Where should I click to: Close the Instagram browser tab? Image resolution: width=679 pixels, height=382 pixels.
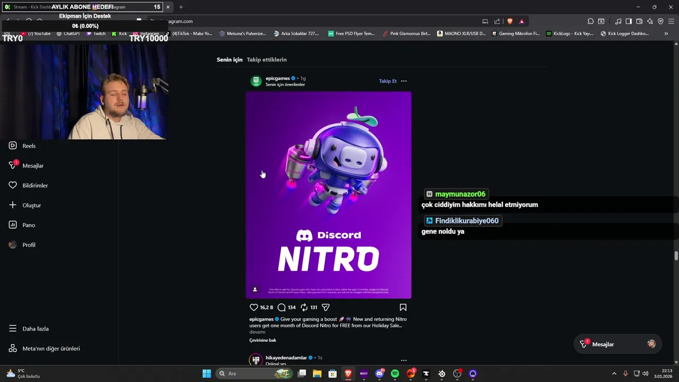(x=168, y=7)
